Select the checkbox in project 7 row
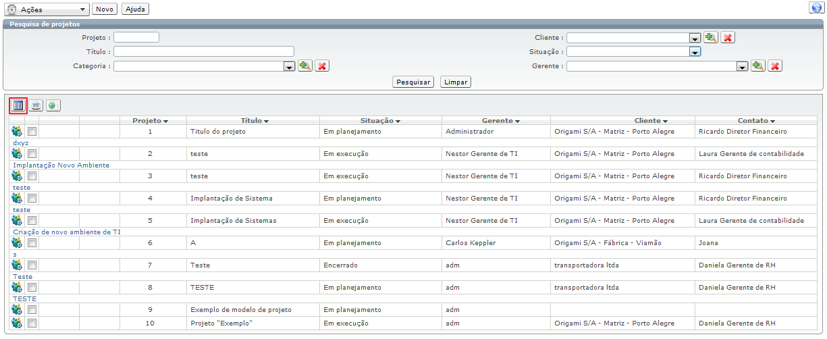The width and height of the screenshot is (827, 339). point(32,265)
